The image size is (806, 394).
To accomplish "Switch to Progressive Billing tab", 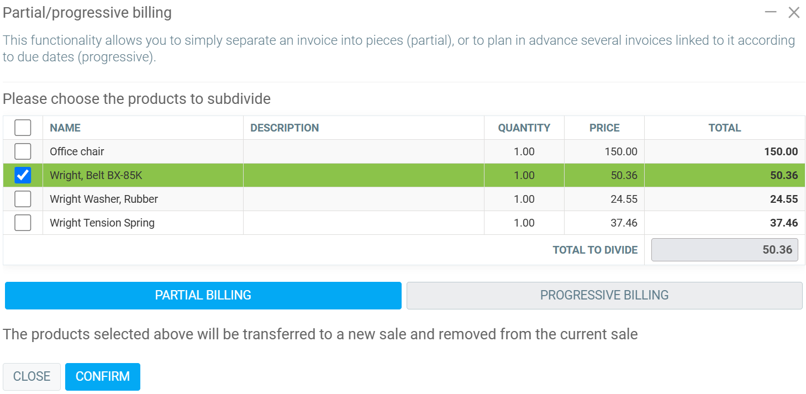I will (604, 295).
